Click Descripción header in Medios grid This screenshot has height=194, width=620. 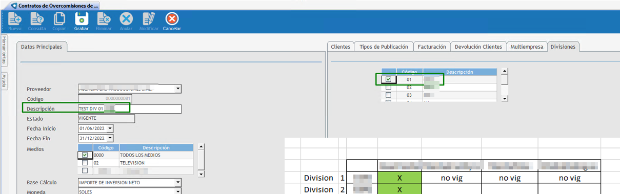pyautogui.click(x=156, y=147)
